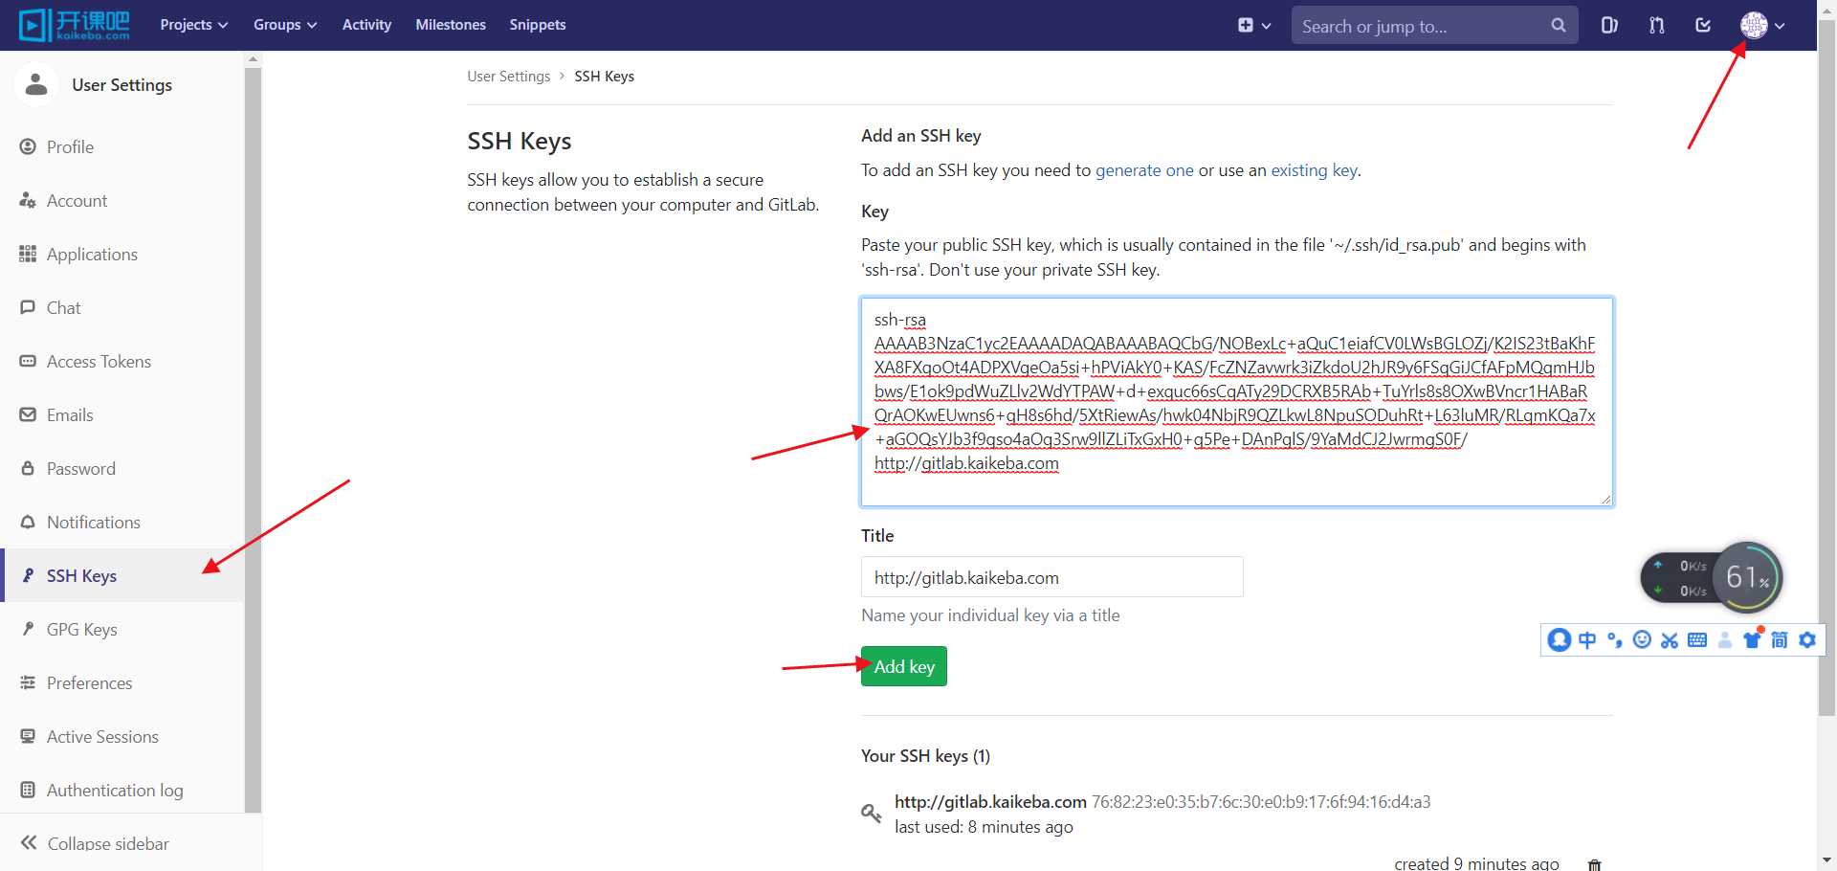Toggle the 简 simplified/traditional switch

[x=1780, y=640]
